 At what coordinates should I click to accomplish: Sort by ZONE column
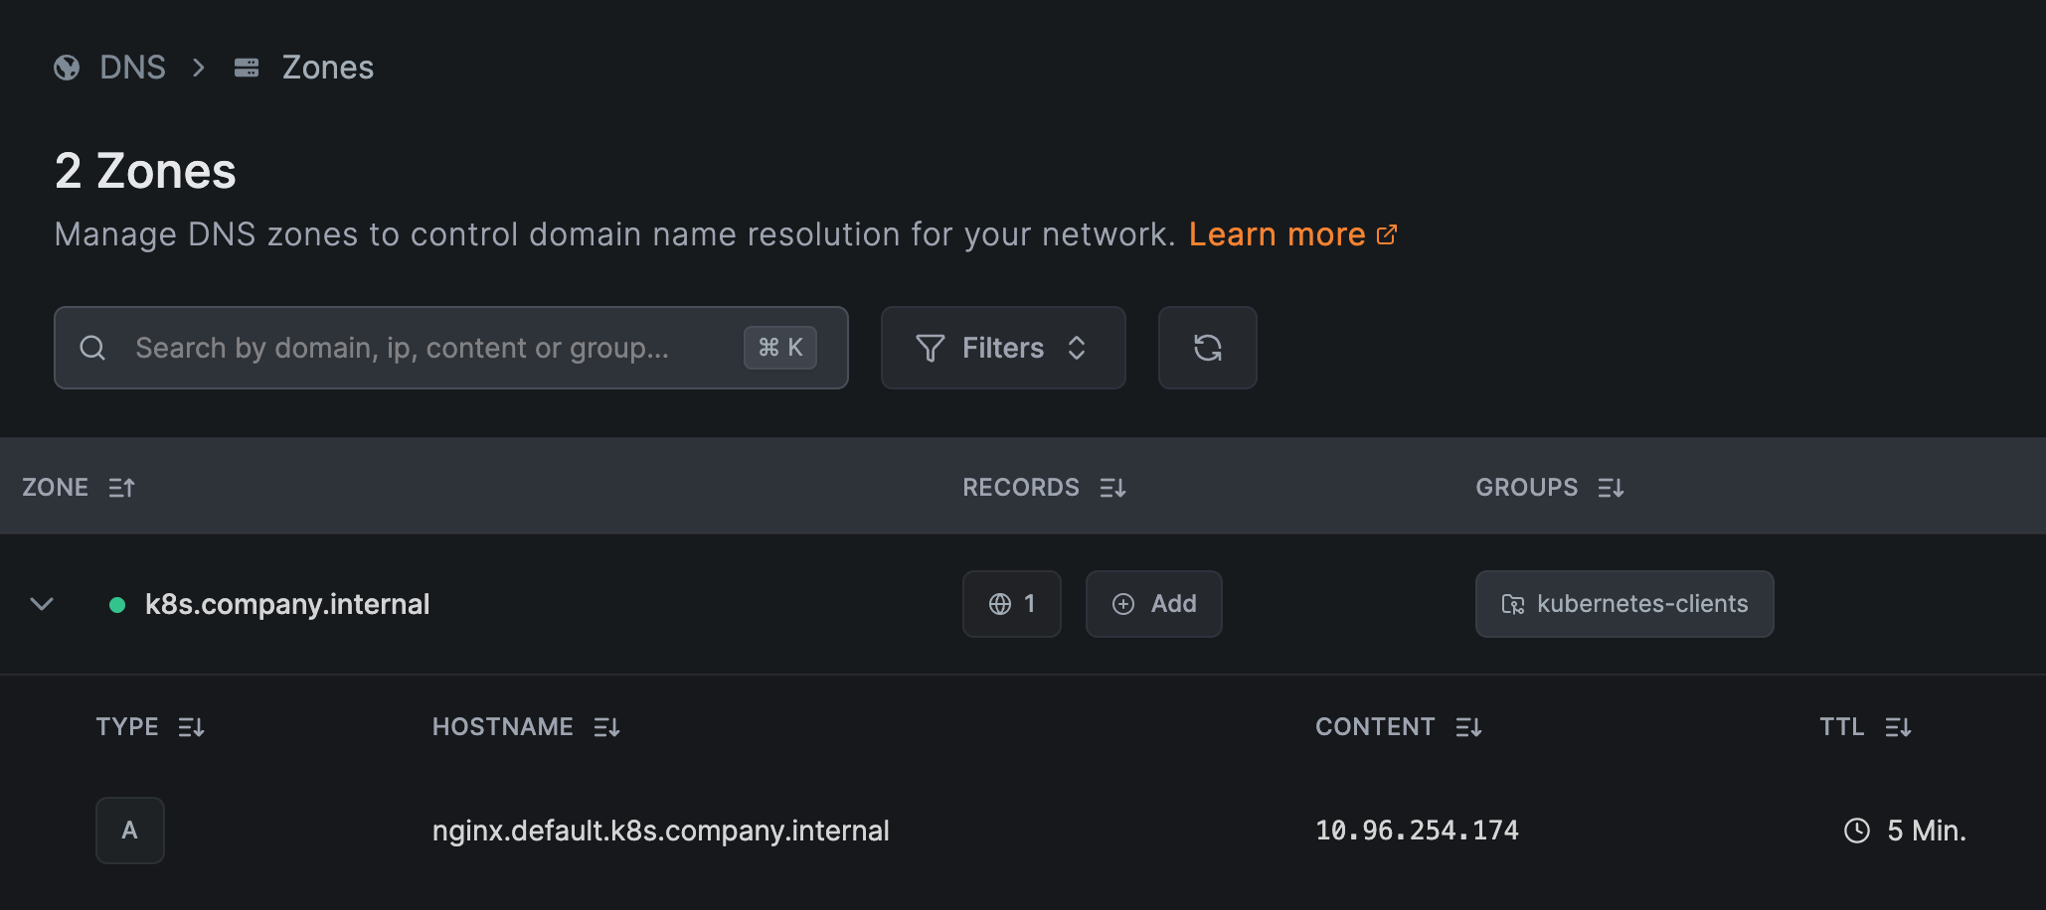(121, 488)
